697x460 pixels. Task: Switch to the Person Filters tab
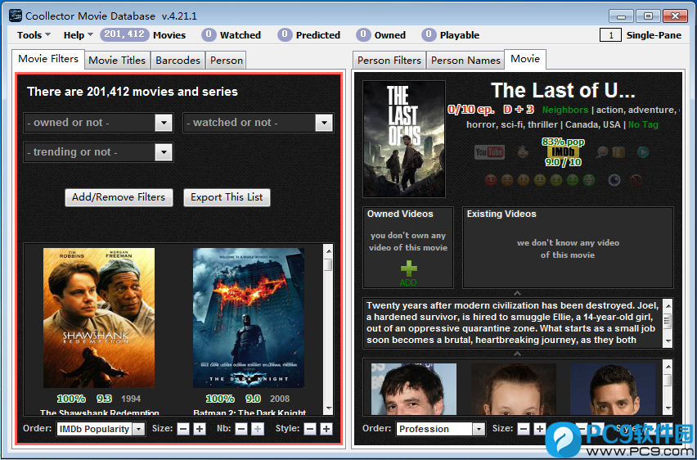(x=389, y=60)
